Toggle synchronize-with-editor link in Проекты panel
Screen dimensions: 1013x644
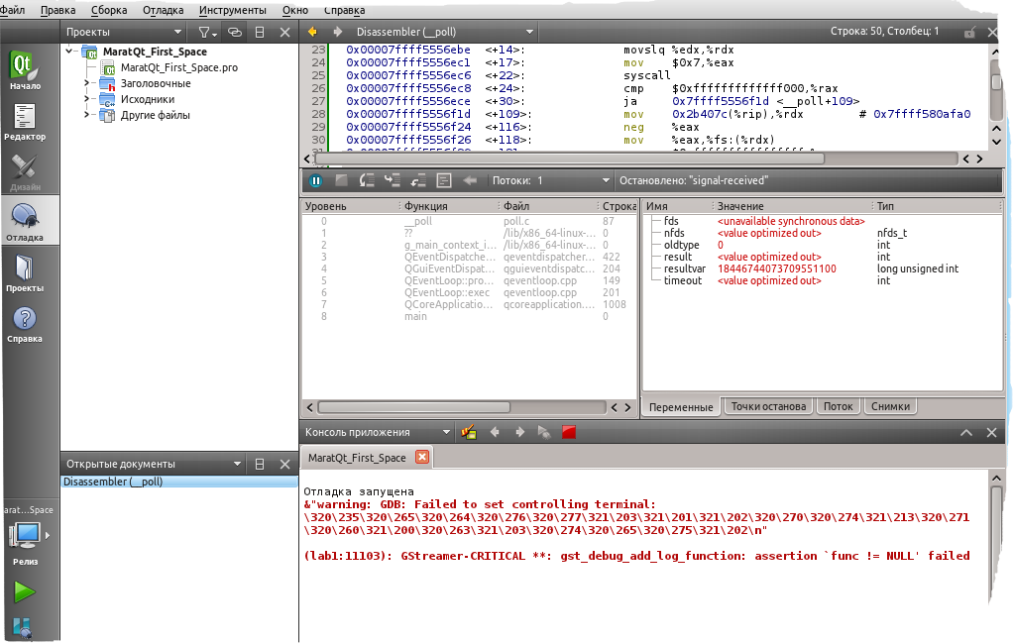point(235,32)
